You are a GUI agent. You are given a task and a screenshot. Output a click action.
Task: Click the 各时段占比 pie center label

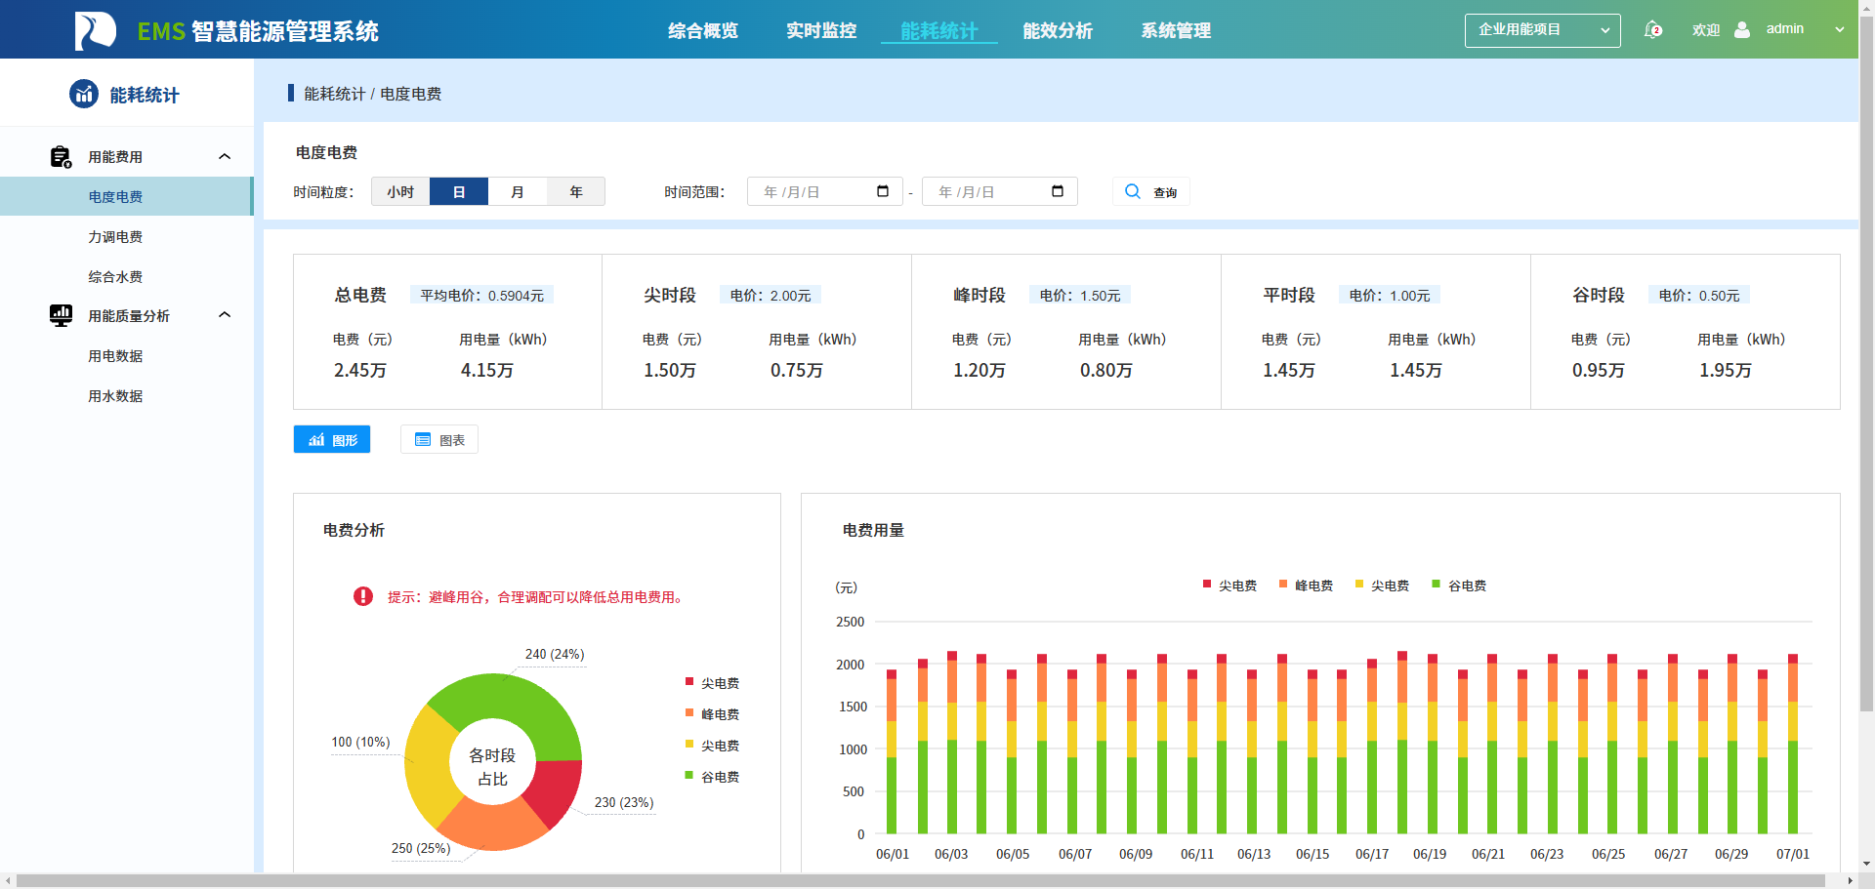click(x=492, y=767)
